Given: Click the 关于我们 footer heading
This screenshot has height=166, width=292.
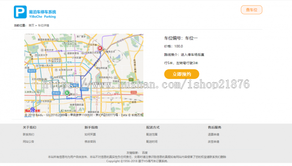Looking at the screenshot, I should [x=29, y=127].
